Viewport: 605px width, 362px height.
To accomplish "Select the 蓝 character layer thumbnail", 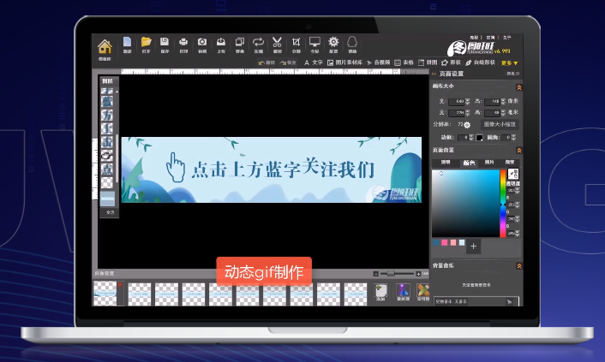I will point(107,102).
